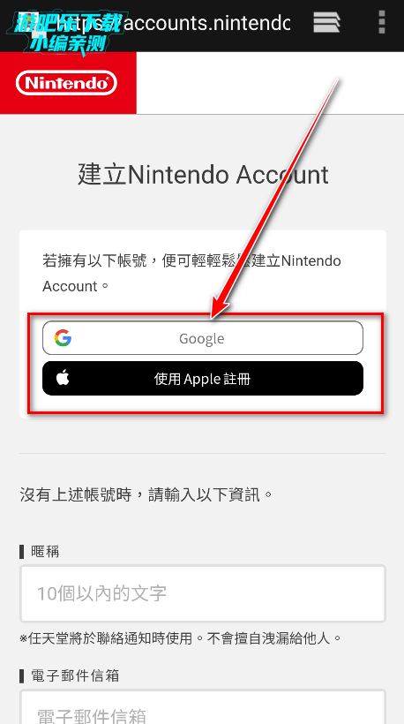
Task: Choose 使用 Apple 註冊 button
Action: point(203,378)
